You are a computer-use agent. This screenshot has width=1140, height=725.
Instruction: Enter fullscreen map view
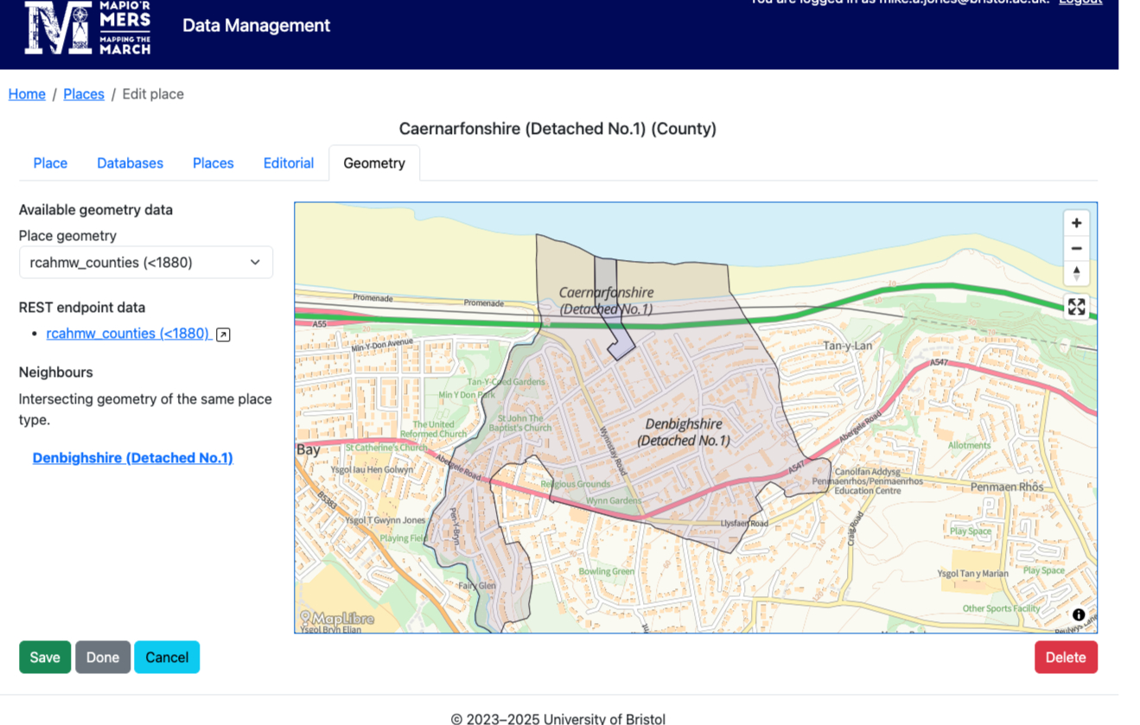point(1076,307)
